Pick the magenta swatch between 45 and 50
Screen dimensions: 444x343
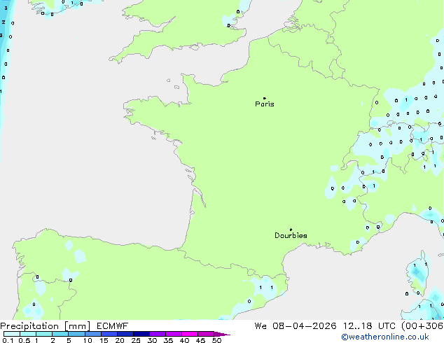click(x=207, y=334)
